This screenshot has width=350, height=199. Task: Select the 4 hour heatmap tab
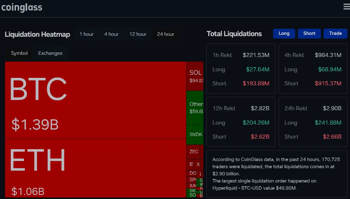[111, 34]
